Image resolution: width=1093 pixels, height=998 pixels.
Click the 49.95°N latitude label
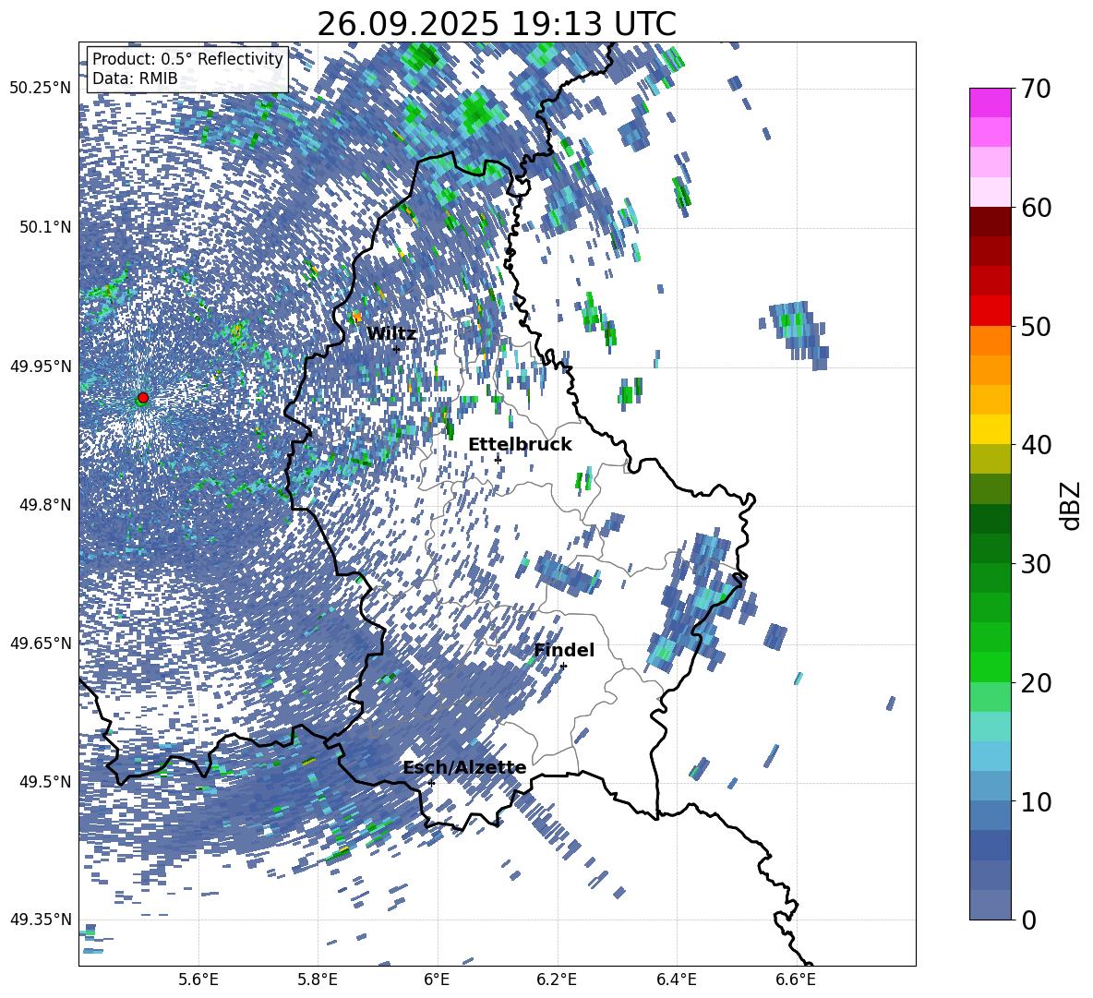click(41, 367)
